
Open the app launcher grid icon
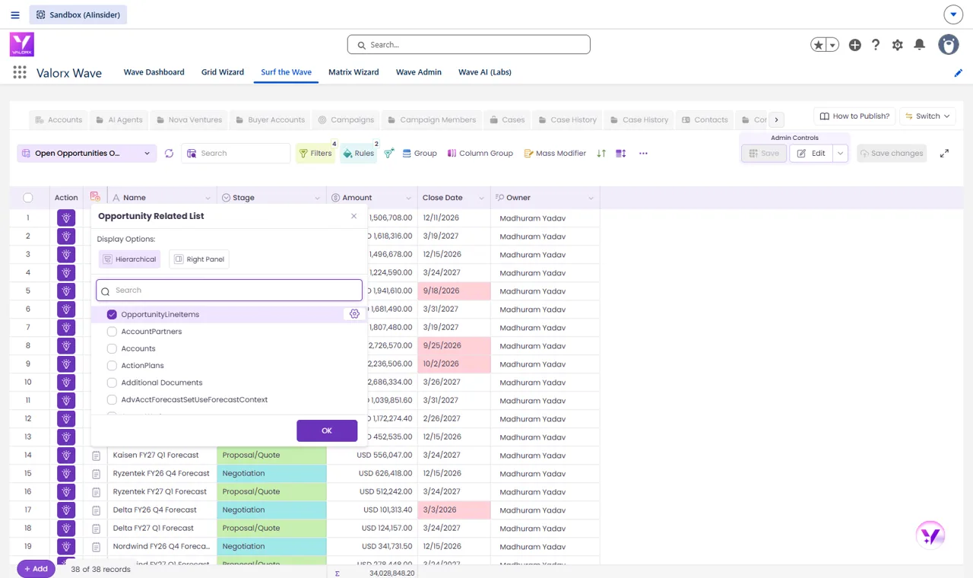point(20,72)
